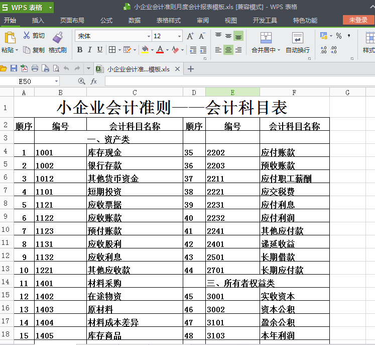Image resolution: width=375 pixels, height=345 pixels.
Task: Open file folder icon in quick toolbar
Action: point(3,68)
